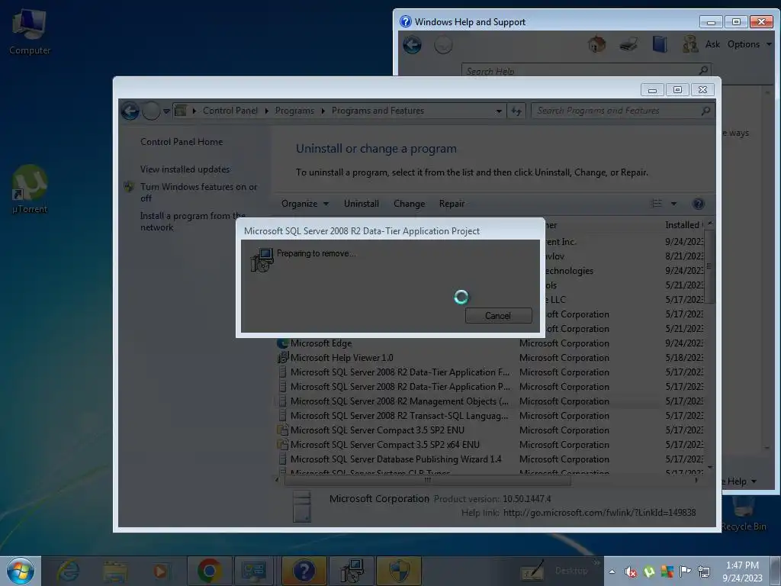Click the muted volume tray icon

(x=631, y=572)
